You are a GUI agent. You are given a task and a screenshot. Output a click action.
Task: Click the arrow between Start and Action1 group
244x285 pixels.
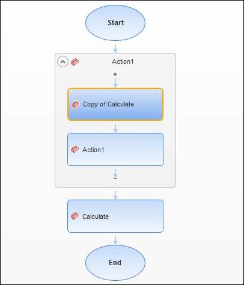[x=115, y=48]
